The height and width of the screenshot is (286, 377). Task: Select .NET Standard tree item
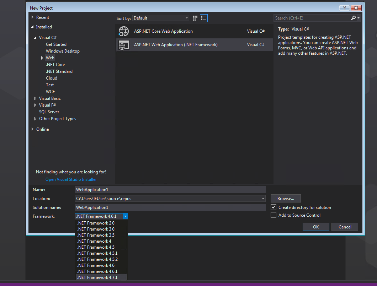59,71
